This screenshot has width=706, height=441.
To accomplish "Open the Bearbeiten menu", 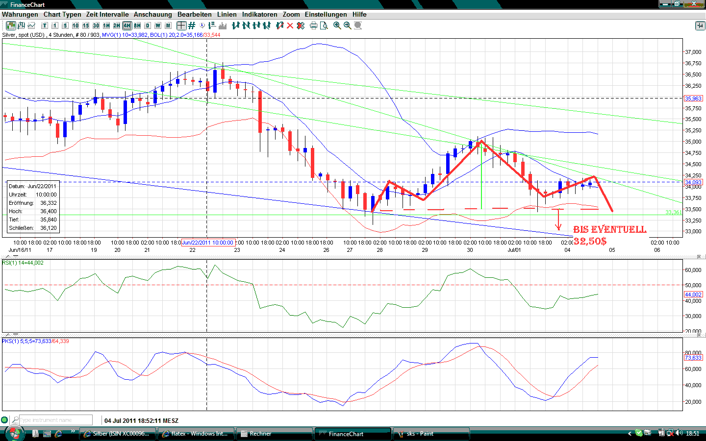I will pos(195,15).
